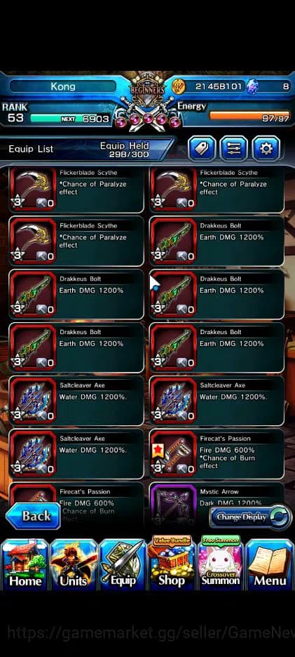Open the Units tab

[74, 564]
